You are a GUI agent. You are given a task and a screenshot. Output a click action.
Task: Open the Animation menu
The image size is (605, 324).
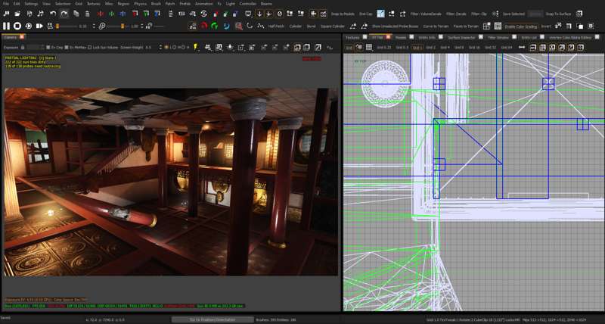coord(204,4)
